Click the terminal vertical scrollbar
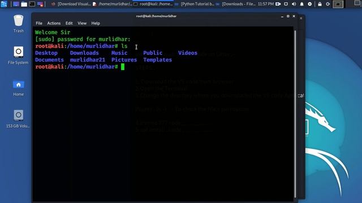This screenshot has height=203, width=362. coord(295,114)
